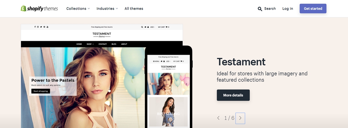Open the USD currency dropdown in desktop preview
The image size is (348, 128).
tap(153, 27)
